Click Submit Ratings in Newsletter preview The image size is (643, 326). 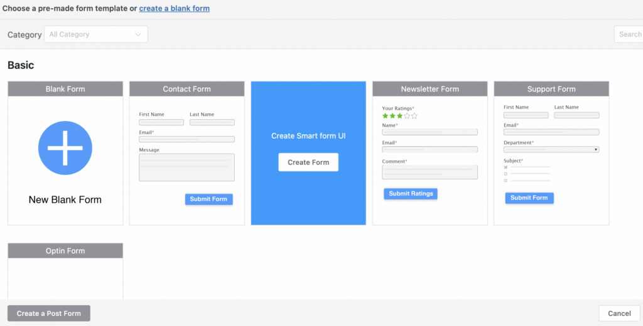411,194
